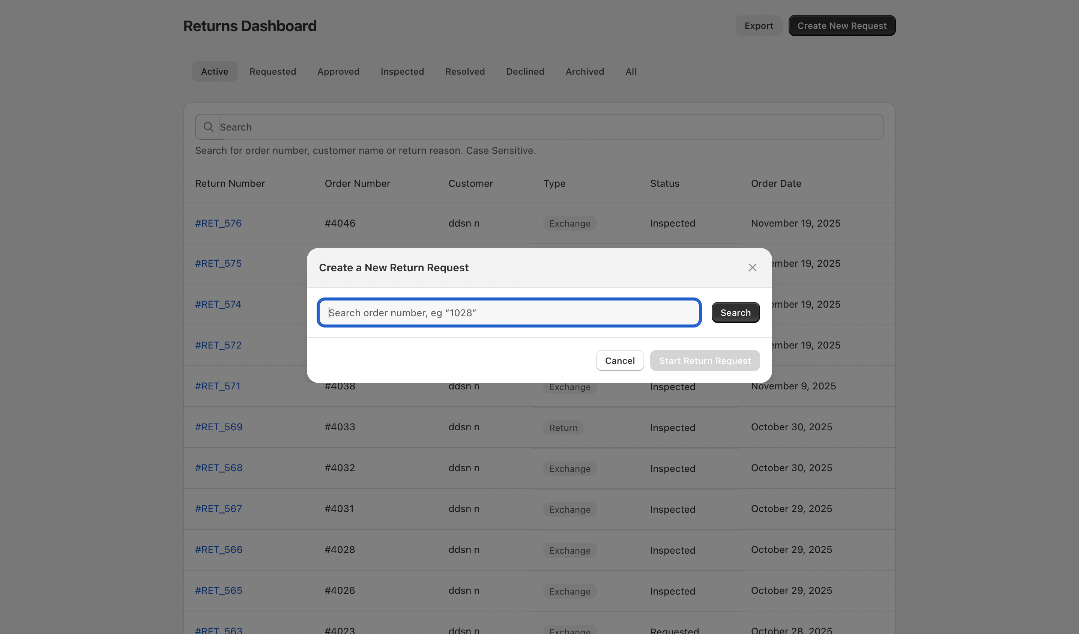The image size is (1079, 634).
Task: Open return #RET_576 link
Action: tap(218, 223)
